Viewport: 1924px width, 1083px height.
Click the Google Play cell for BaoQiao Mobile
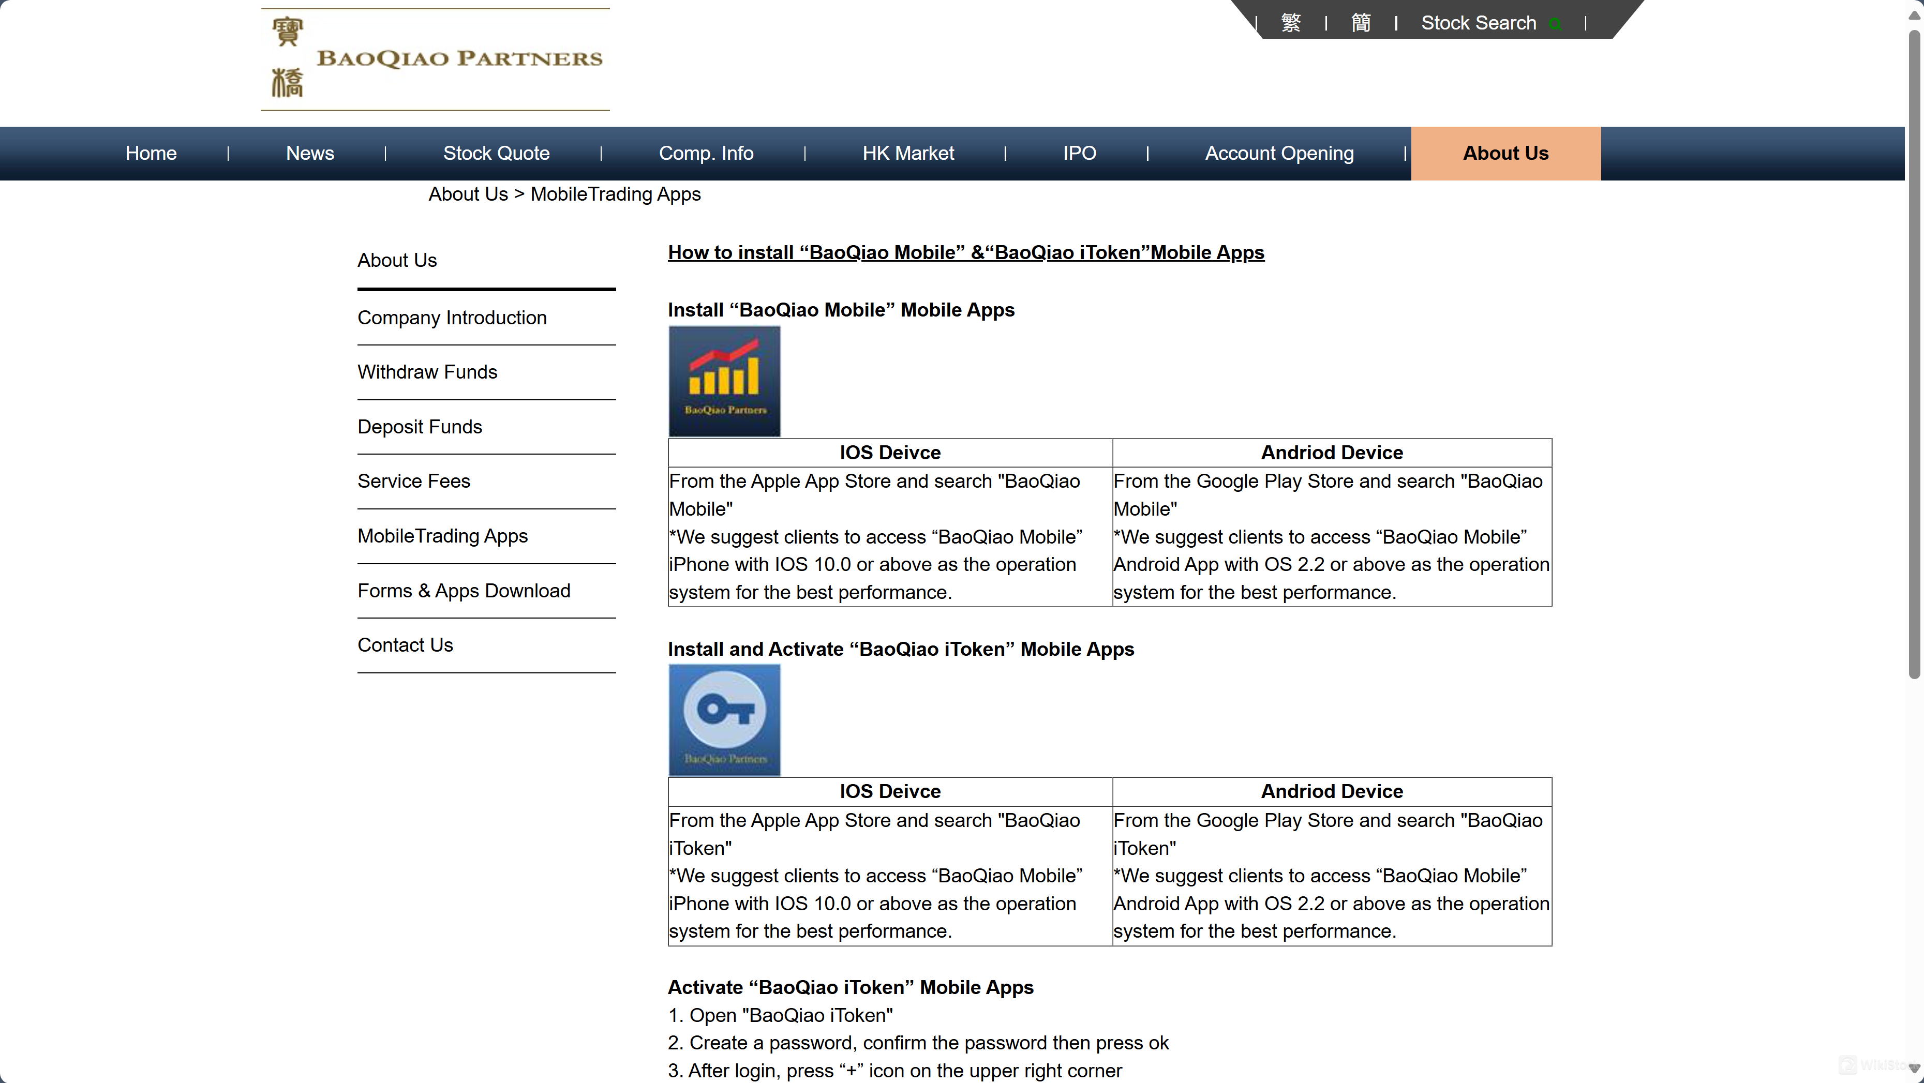coord(1332,537)
